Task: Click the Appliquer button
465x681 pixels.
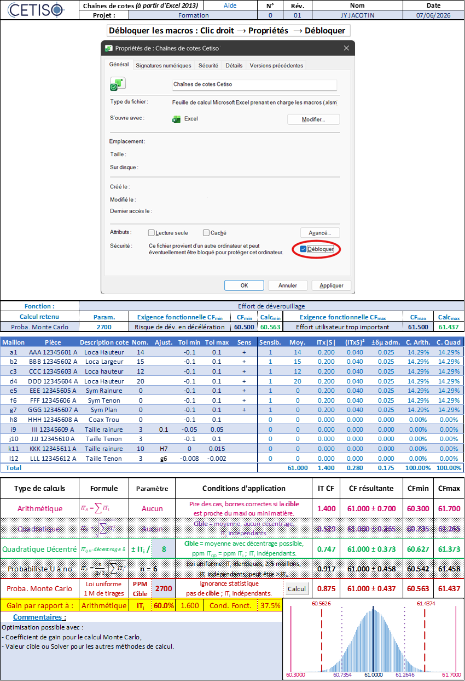Action: click(332, 285)
